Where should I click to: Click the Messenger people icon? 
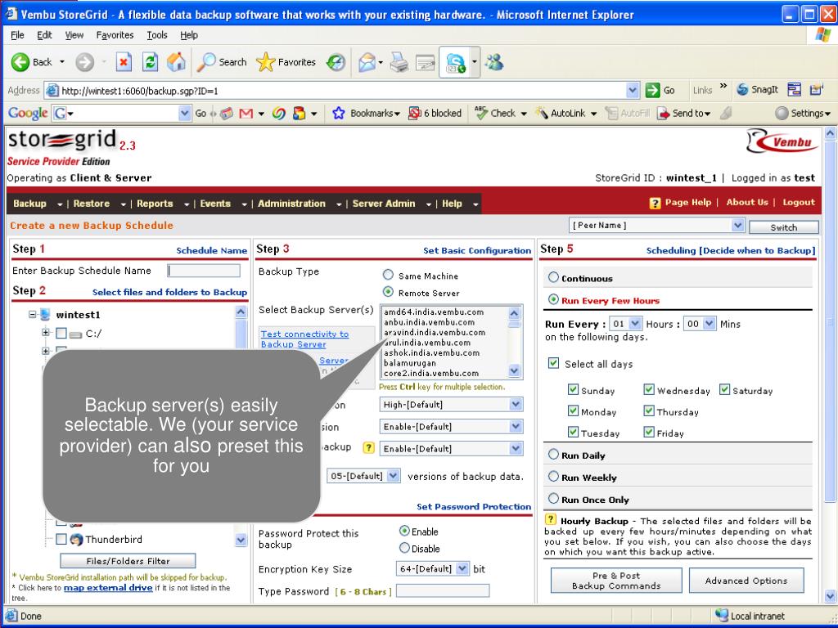pos(494,62)
